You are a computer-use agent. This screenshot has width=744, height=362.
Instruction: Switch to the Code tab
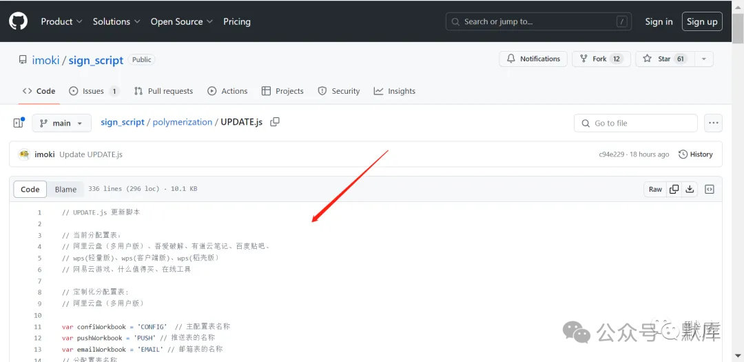pos(39,91)
